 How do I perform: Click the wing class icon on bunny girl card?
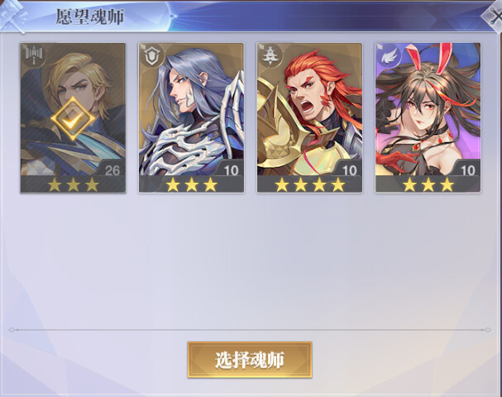pyautogui.click(x=389, y=56)
